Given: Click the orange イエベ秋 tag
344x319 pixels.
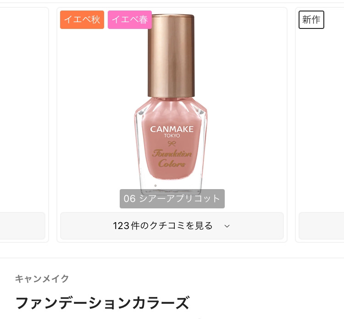Looking at the screenshot, I should click(x=82, y=20).
